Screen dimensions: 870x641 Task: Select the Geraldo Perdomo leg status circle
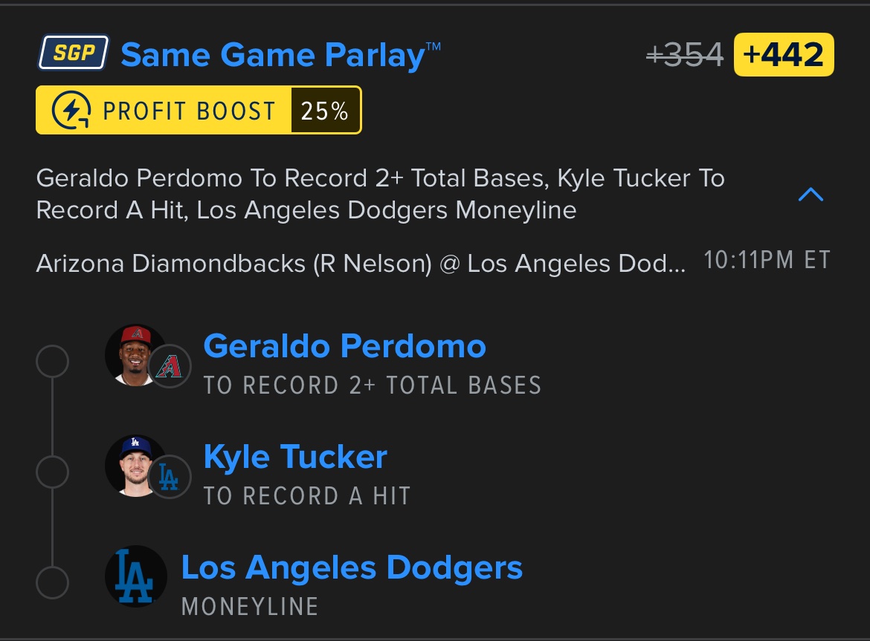52,362
